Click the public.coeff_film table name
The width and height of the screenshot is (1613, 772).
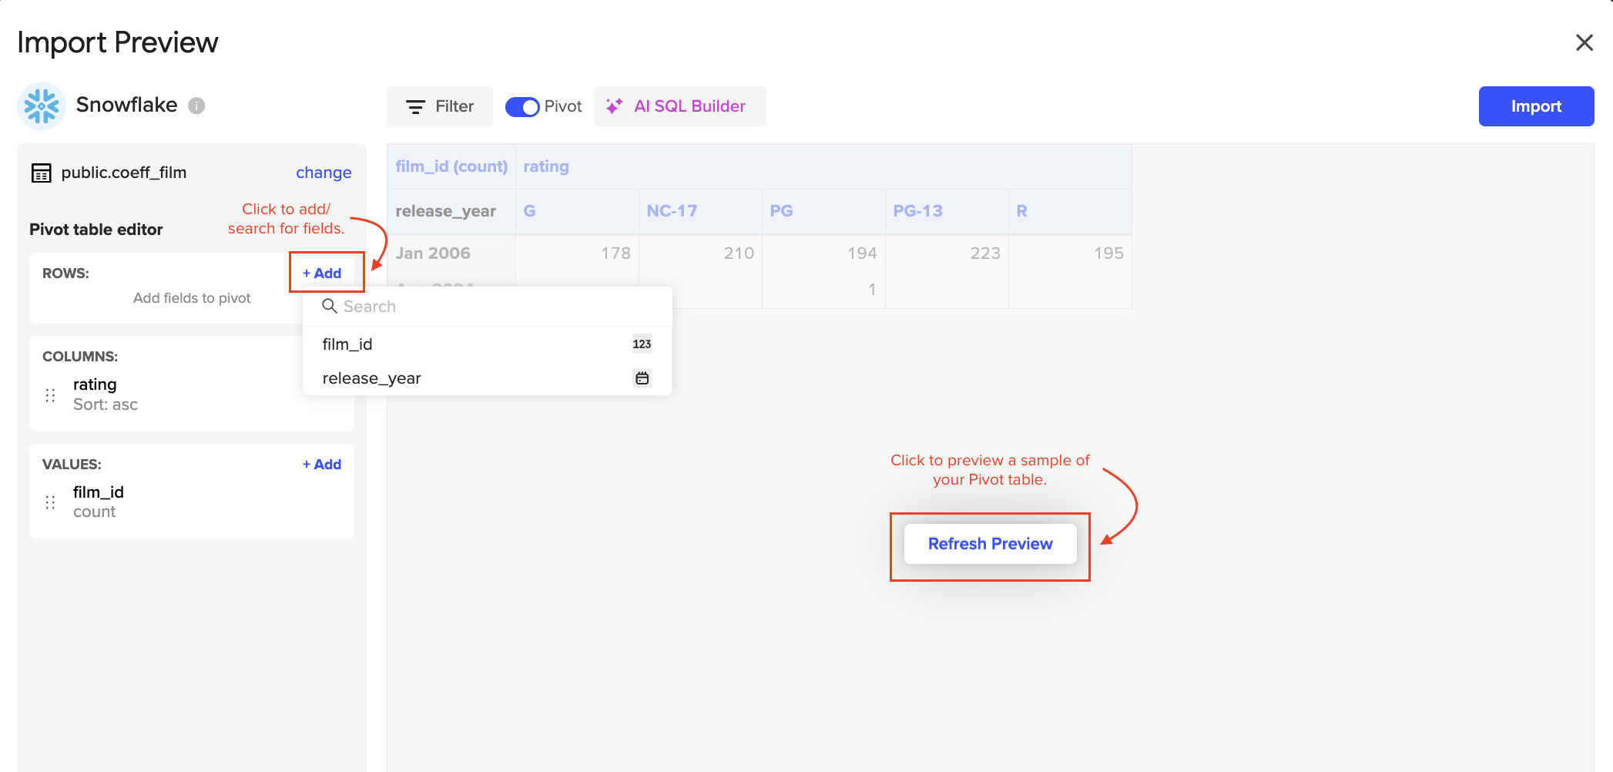coord(124,173)
